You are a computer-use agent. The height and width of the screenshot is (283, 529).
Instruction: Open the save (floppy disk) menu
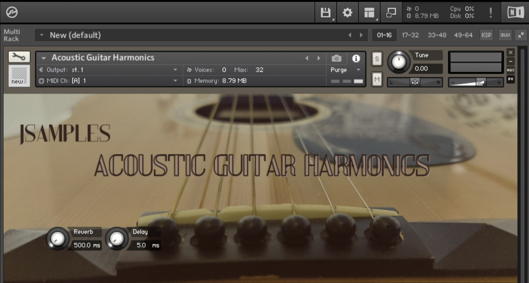tap(325, 13)
